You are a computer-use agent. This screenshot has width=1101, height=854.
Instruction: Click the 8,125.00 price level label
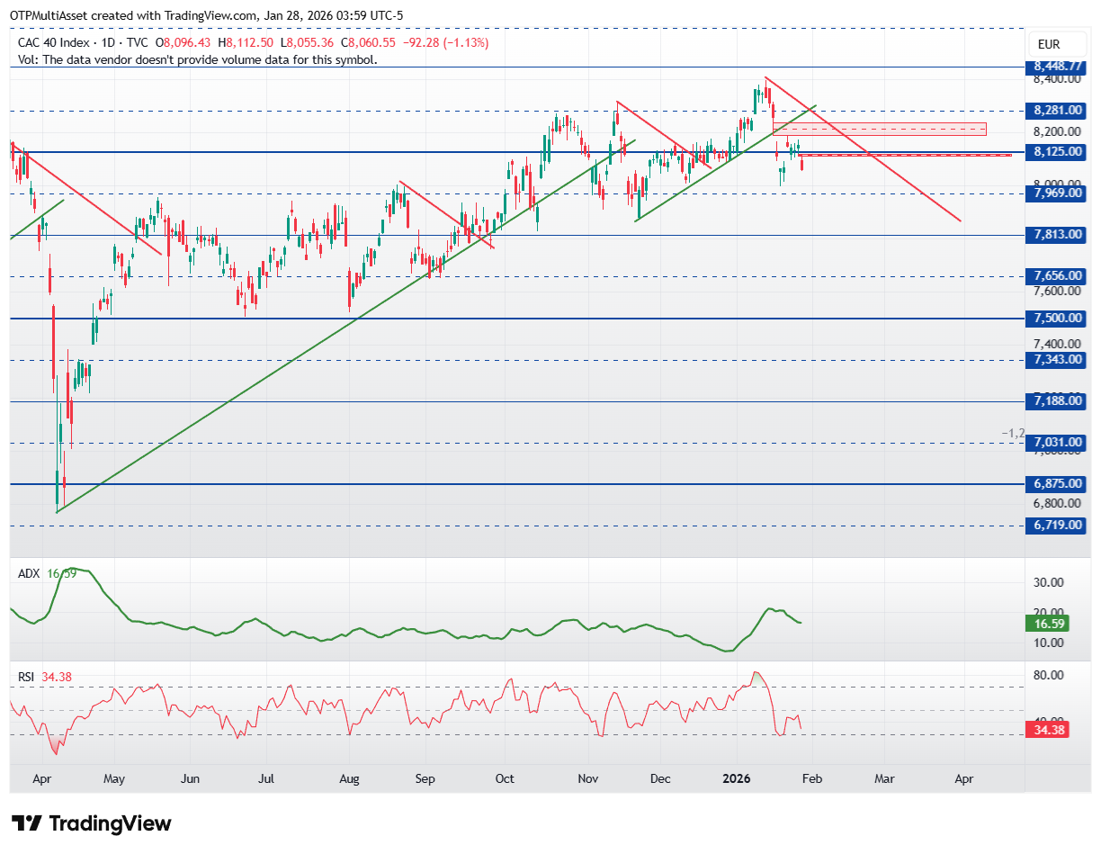(1055, 151)
